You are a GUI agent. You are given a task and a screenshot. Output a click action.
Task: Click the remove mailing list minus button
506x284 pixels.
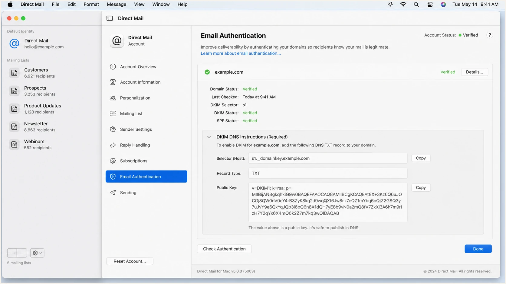click(22, 253)
